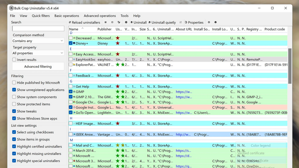Click the GIMP 2.10 row app icon
Image resolution: width=299 pixels, height=168 pixels.
74,97
